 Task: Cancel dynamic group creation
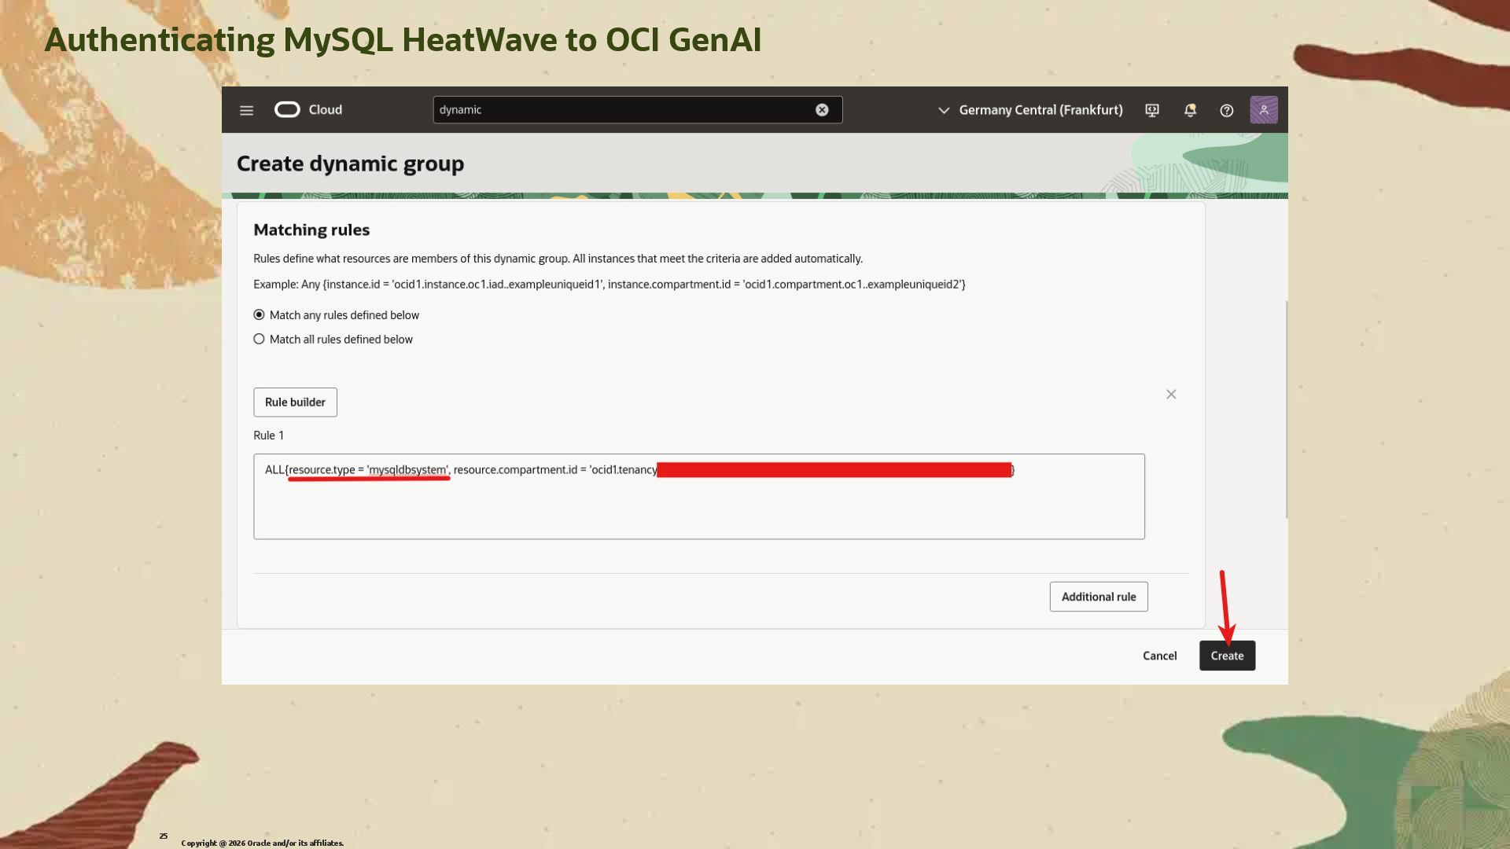(x=1159, y=656)
